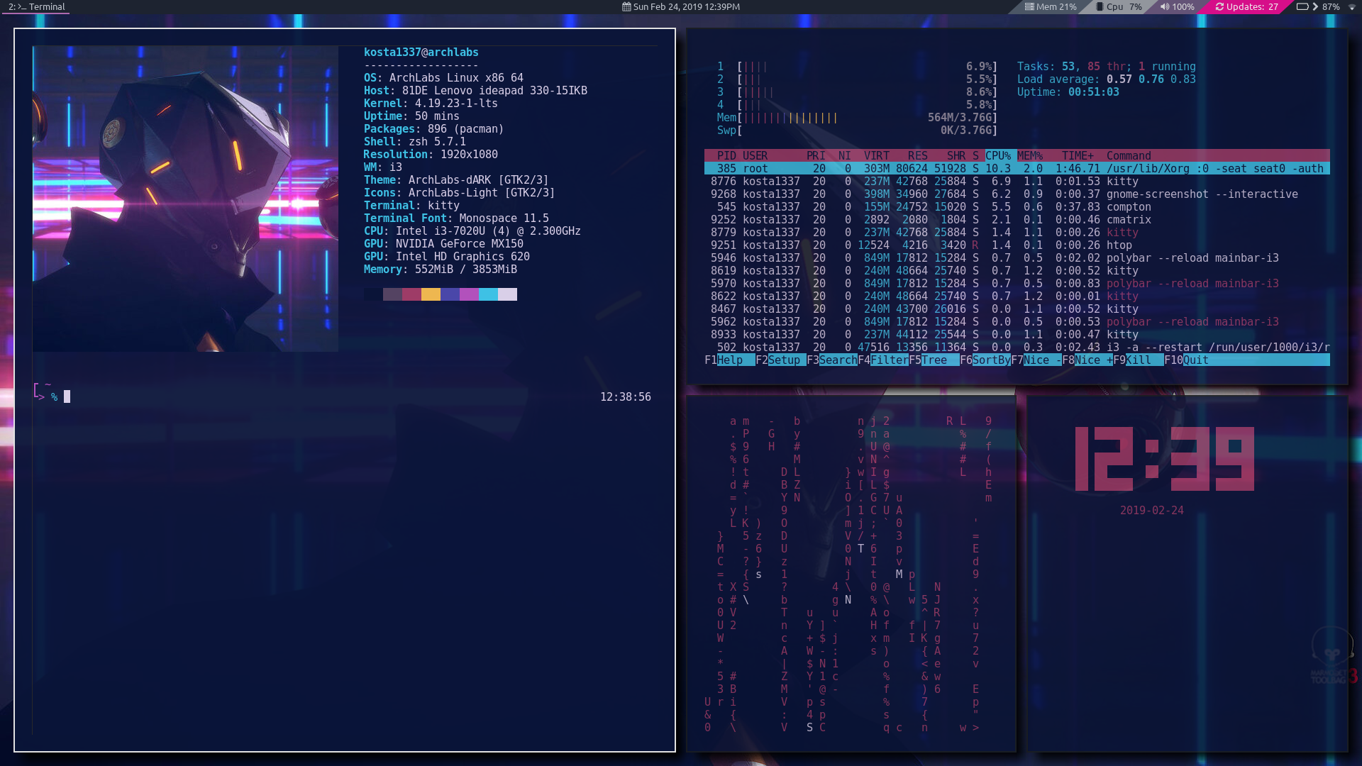The height and width of the screenshot is (766, 1362).
Task: Sort htop by the CPU% column header
Action: pyautogui.click(x=998, y=156)
